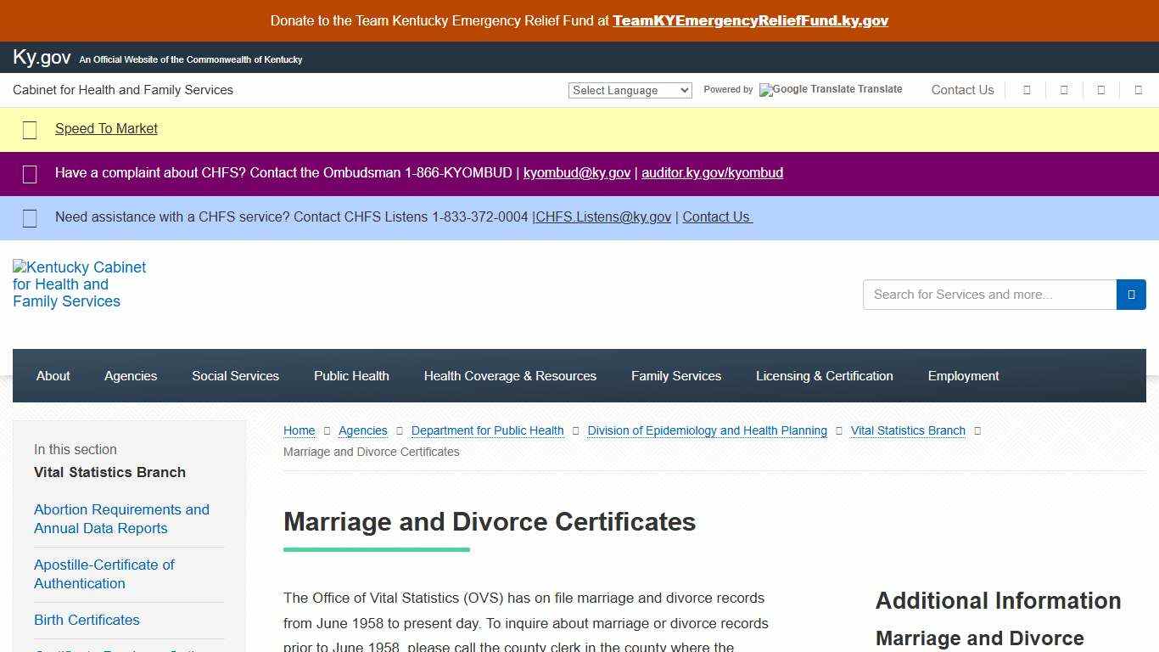Screen dimensions: 1159x652
Task: Click the last social media icon in header
Action: (x=1139, y=90)
